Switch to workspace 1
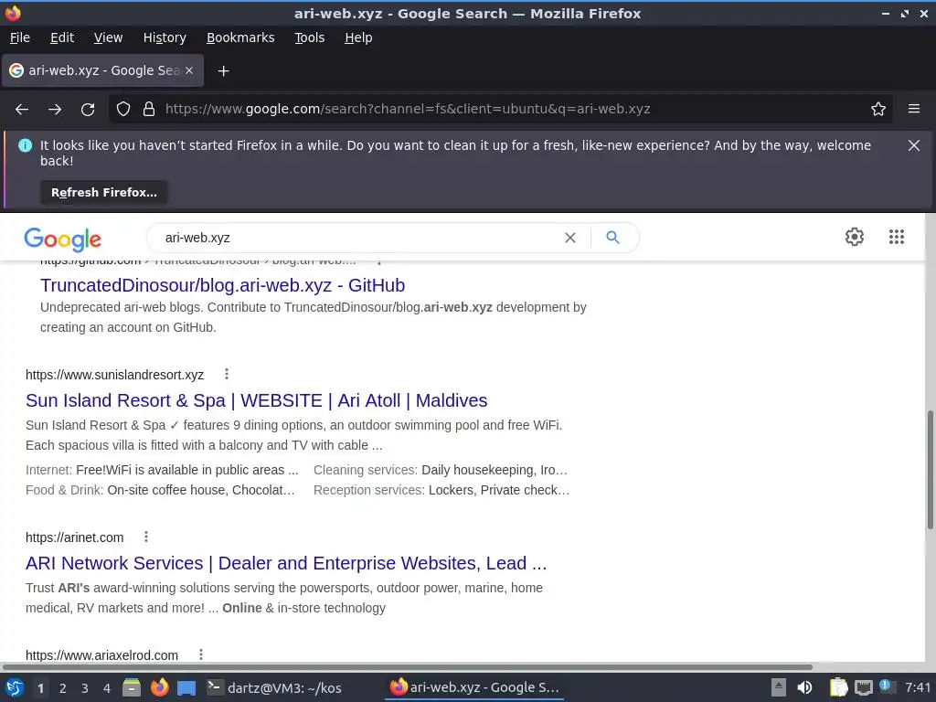This screenshot has width=936, height=702. tap(40, 688)
